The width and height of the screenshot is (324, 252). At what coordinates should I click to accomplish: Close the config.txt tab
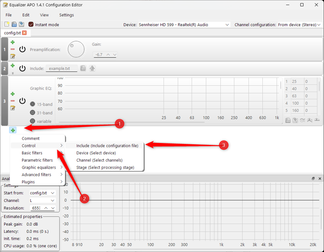coord(24,33)
